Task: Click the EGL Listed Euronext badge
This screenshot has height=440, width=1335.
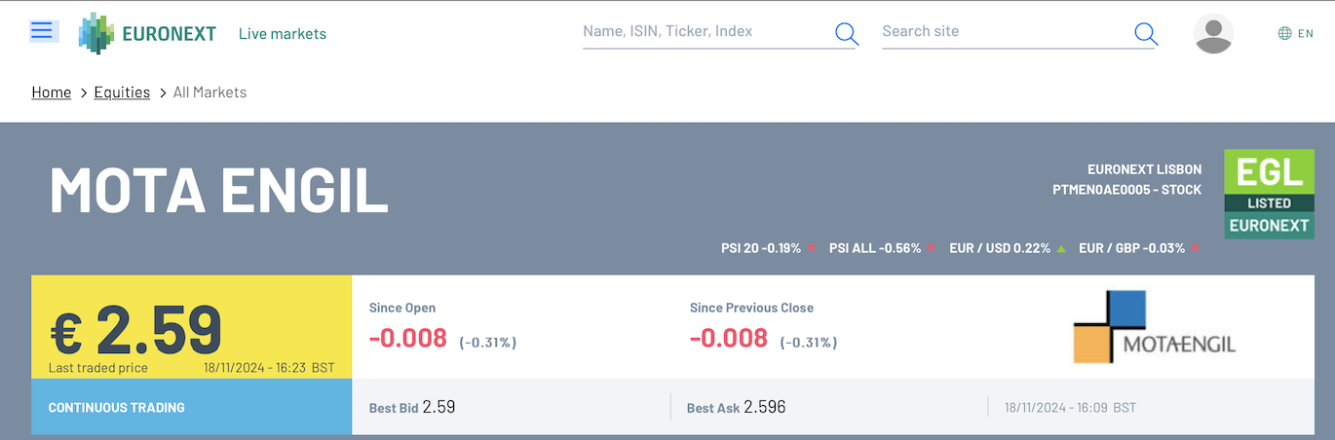Action: (x=1269, y=194)
